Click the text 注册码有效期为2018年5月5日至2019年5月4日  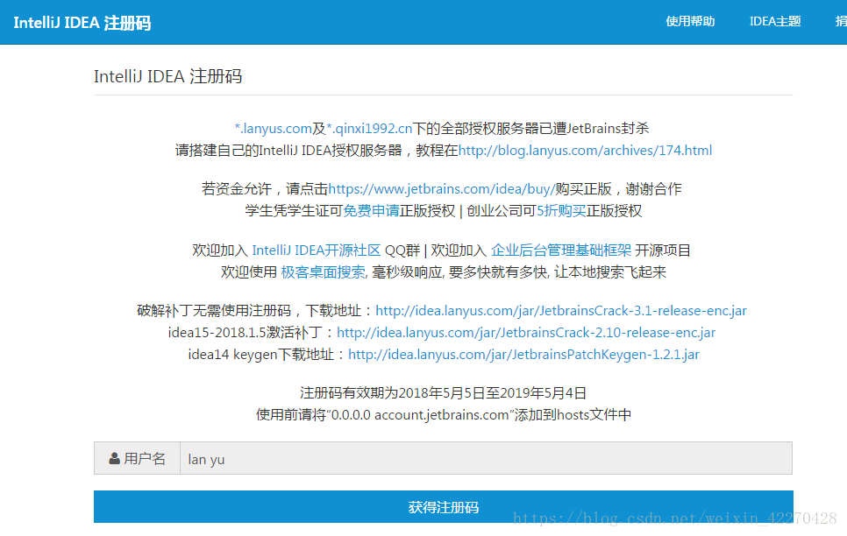click(443, 393)
